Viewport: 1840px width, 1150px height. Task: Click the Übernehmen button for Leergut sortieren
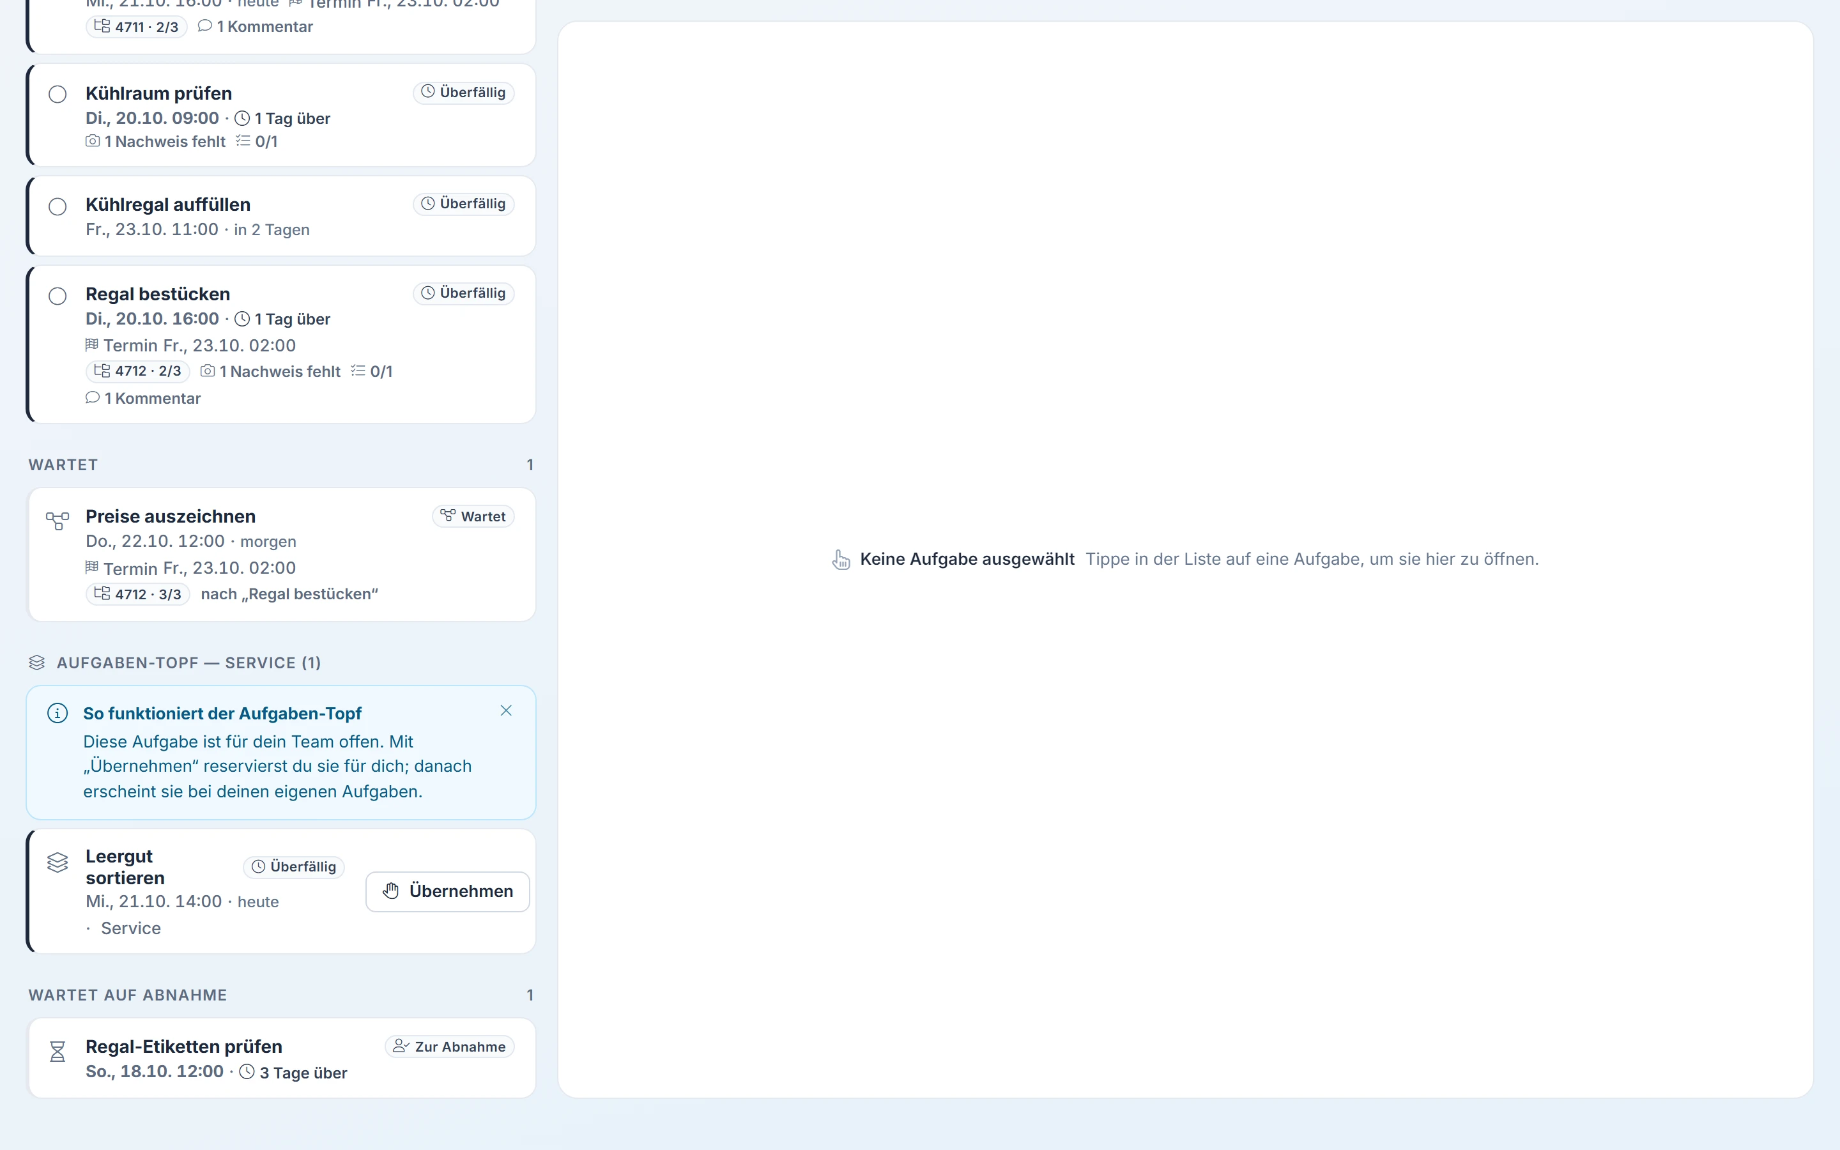(448, 891)
